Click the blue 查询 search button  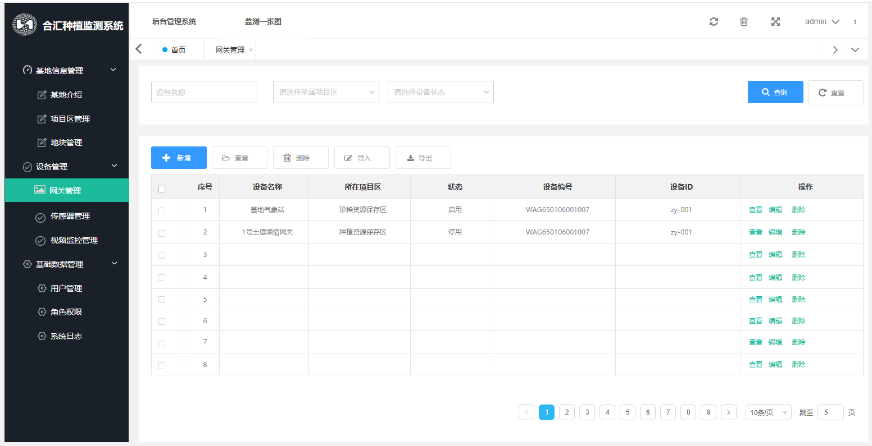point(775,92)
